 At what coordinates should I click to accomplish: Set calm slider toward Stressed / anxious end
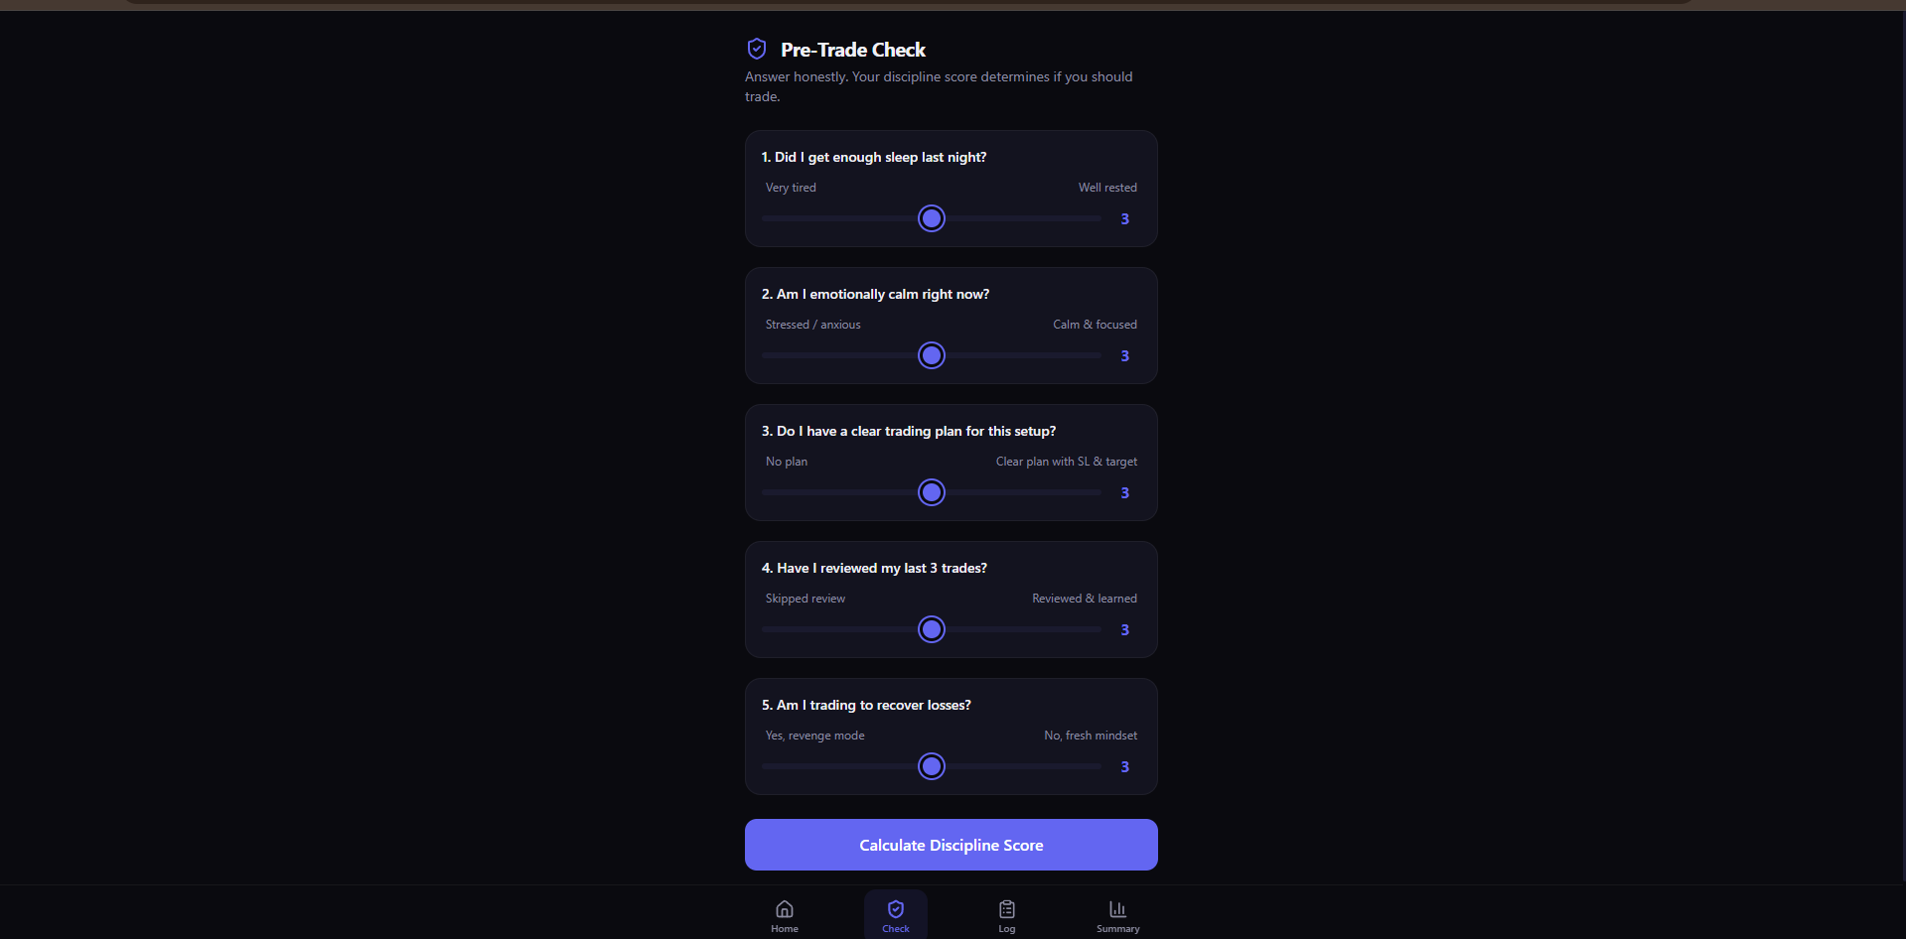coord(776,355)
